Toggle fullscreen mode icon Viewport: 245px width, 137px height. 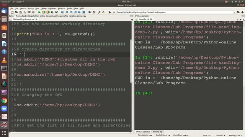(94, 12)
